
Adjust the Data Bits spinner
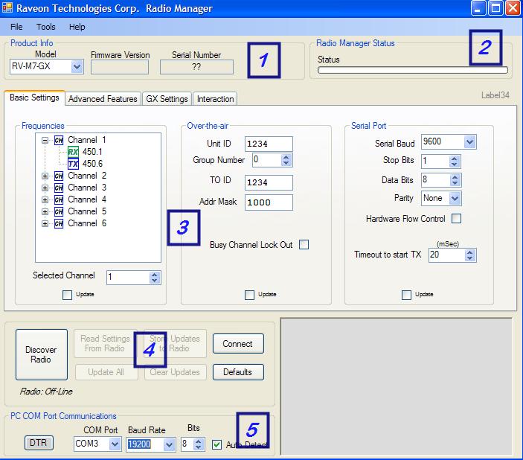point(455,180)
